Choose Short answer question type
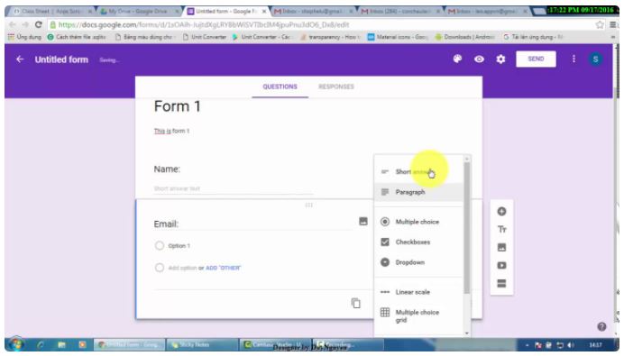This screenshot has width=624, height=356. (x=418, y=172)
